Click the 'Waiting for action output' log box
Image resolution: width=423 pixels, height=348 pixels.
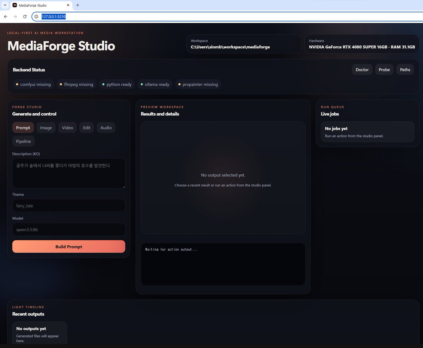coord(223,264)
